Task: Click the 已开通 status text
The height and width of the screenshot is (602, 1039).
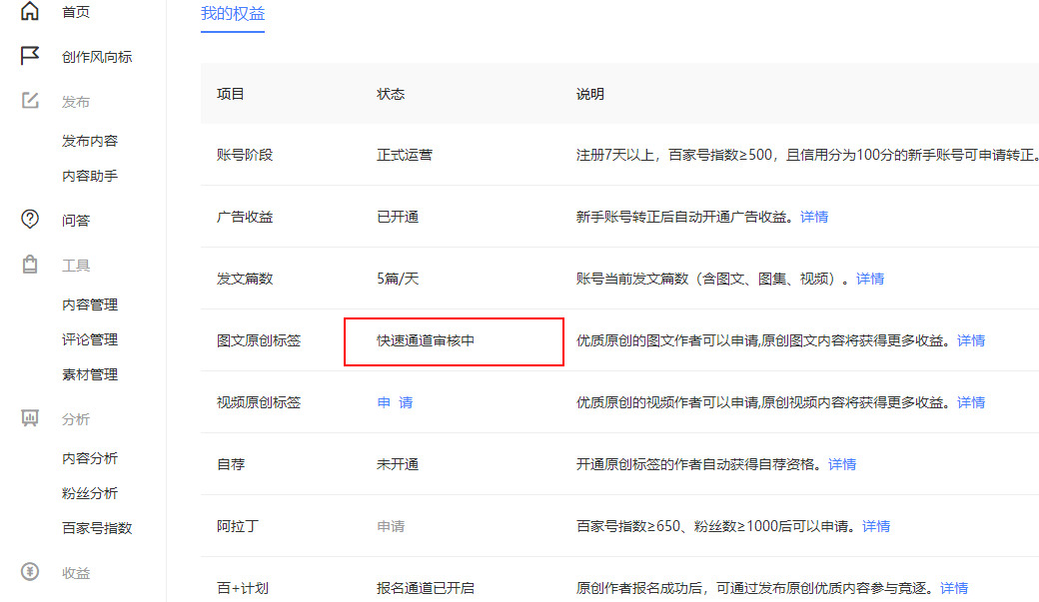Action: tap(398, 217)
